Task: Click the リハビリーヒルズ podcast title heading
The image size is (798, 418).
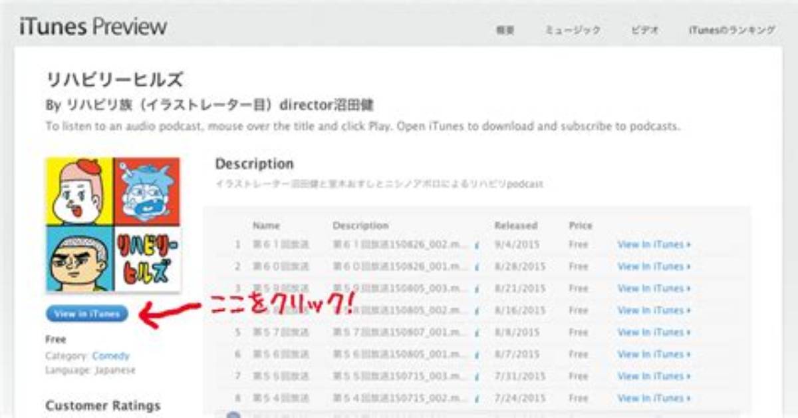Action: (114, 81)
